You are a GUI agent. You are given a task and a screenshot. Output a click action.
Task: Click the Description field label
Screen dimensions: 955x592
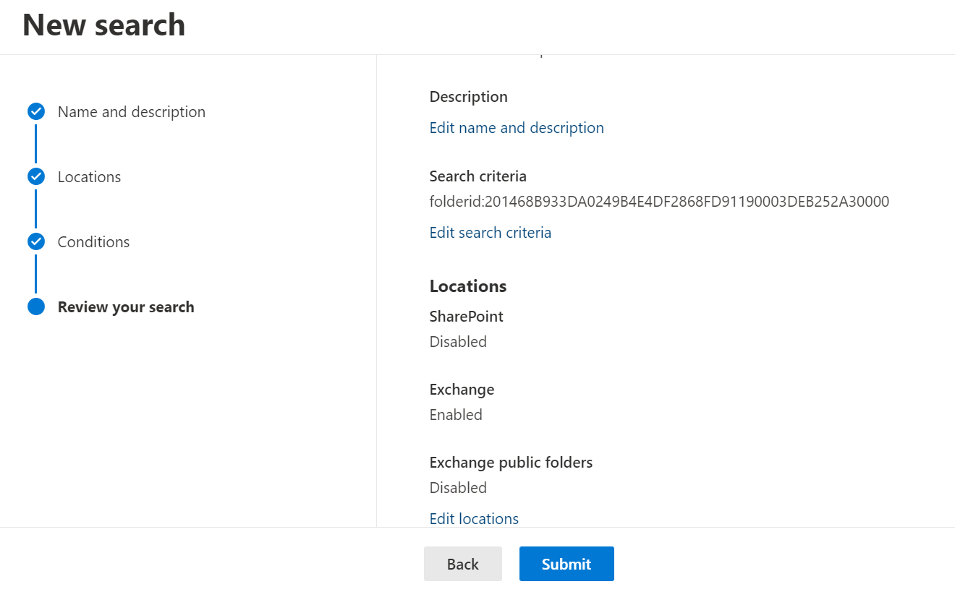[468, 97]
